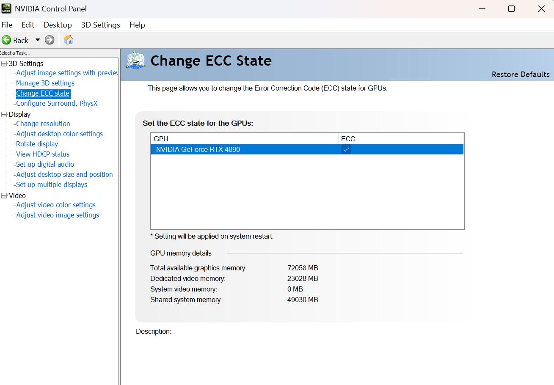Image resolution: width=554 pixels, height=385 pixels.
Task: Click Restore Defaults
Action: click(521, 74)
